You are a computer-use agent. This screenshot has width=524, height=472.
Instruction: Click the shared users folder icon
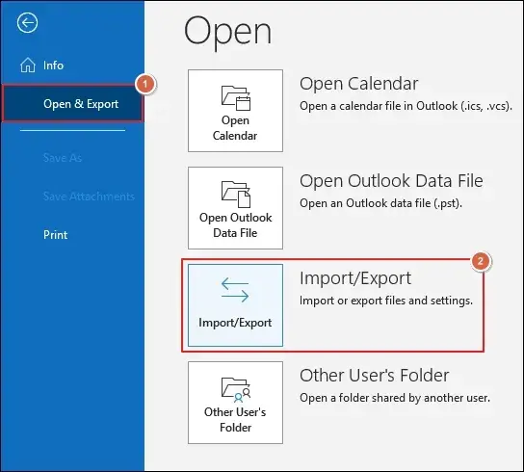236,390
